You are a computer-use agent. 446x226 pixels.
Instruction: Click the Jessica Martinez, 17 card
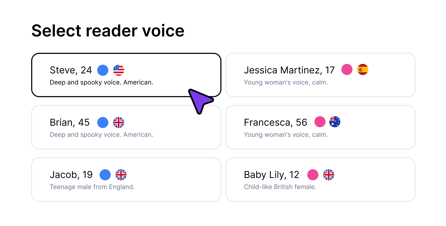320,75
